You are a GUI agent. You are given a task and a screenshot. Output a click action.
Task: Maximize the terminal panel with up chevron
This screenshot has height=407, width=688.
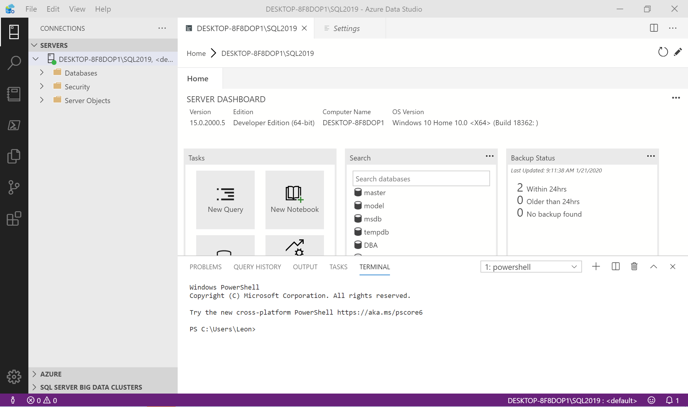(653, 267)
